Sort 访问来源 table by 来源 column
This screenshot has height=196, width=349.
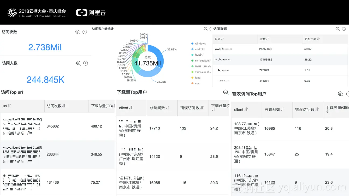(x=223, y=39)
